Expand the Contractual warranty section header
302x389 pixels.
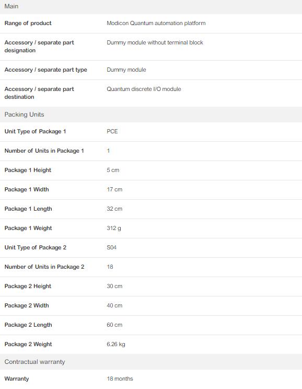[x=151, y=362]
